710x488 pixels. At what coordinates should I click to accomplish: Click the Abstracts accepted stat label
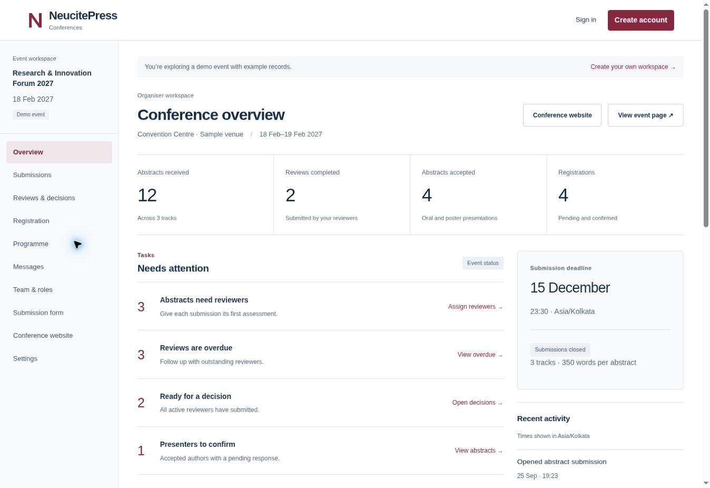coord(448,172)
